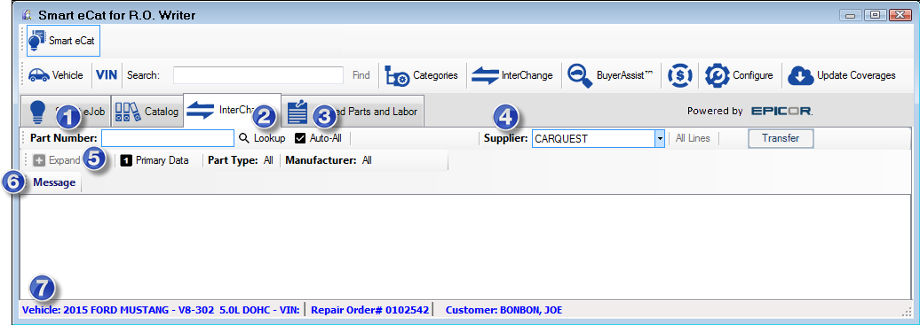This screenshot has height=325, width=920.
Task: Open Configure gear settings
Action: coord(739,75)
